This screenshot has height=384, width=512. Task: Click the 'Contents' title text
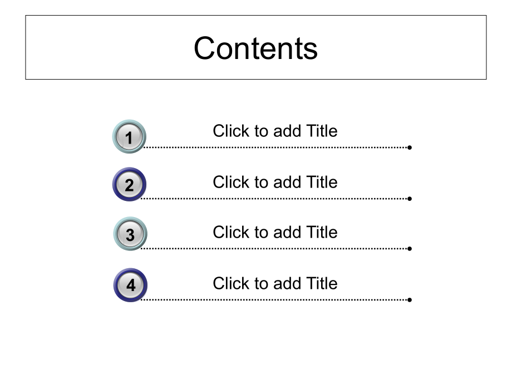coord(255,48)
